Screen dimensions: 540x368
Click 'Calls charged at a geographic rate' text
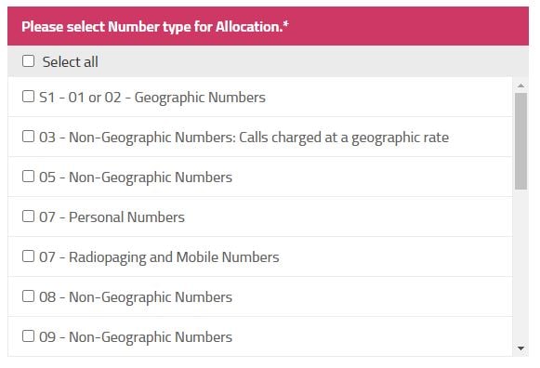[344, 138]
